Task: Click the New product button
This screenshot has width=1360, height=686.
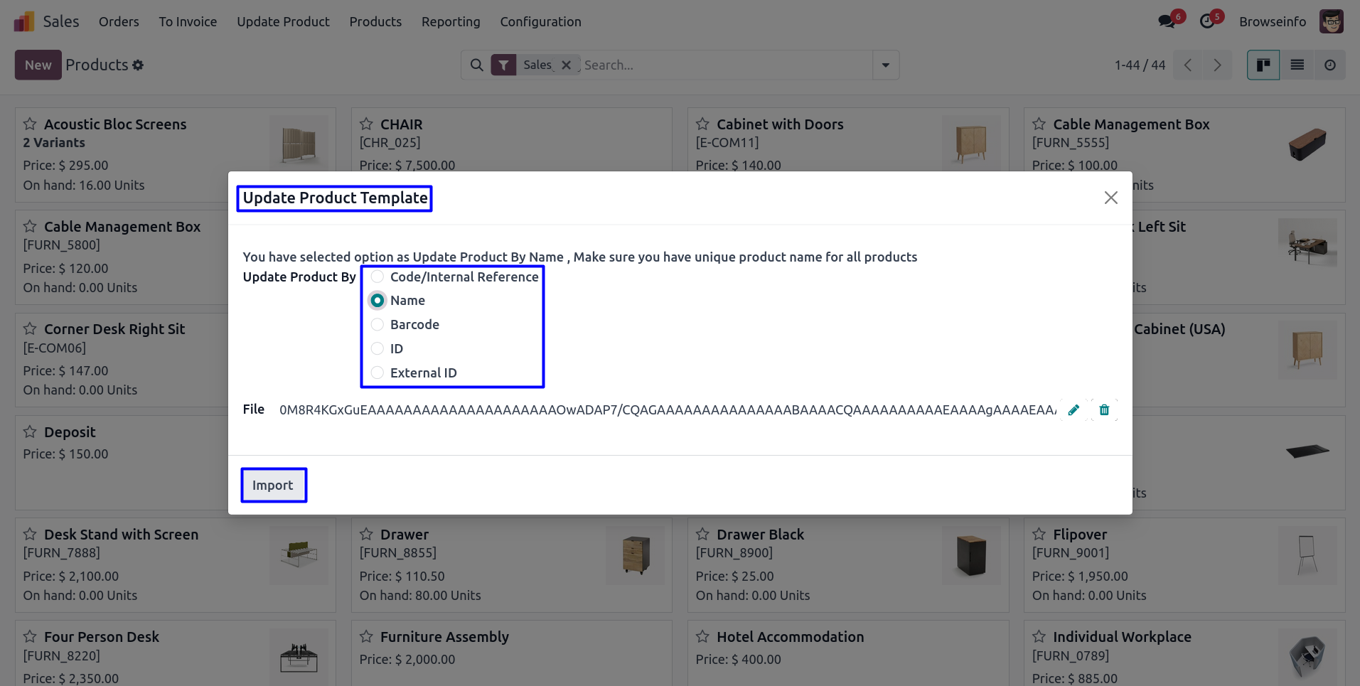Action: pyautogui.click(x=38, y=65)
